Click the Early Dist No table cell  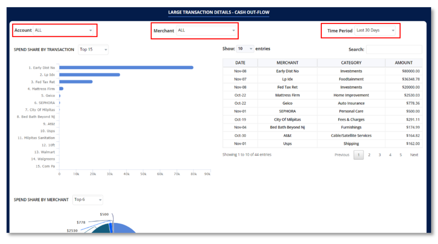pyautogui.click(x=287, y=71)
